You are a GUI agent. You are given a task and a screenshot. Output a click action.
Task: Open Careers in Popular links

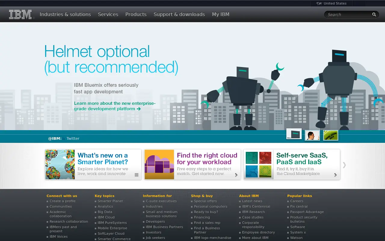click(x=297, y=201)
